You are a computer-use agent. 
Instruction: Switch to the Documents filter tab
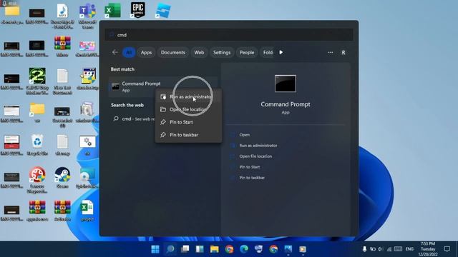[173, 52]
